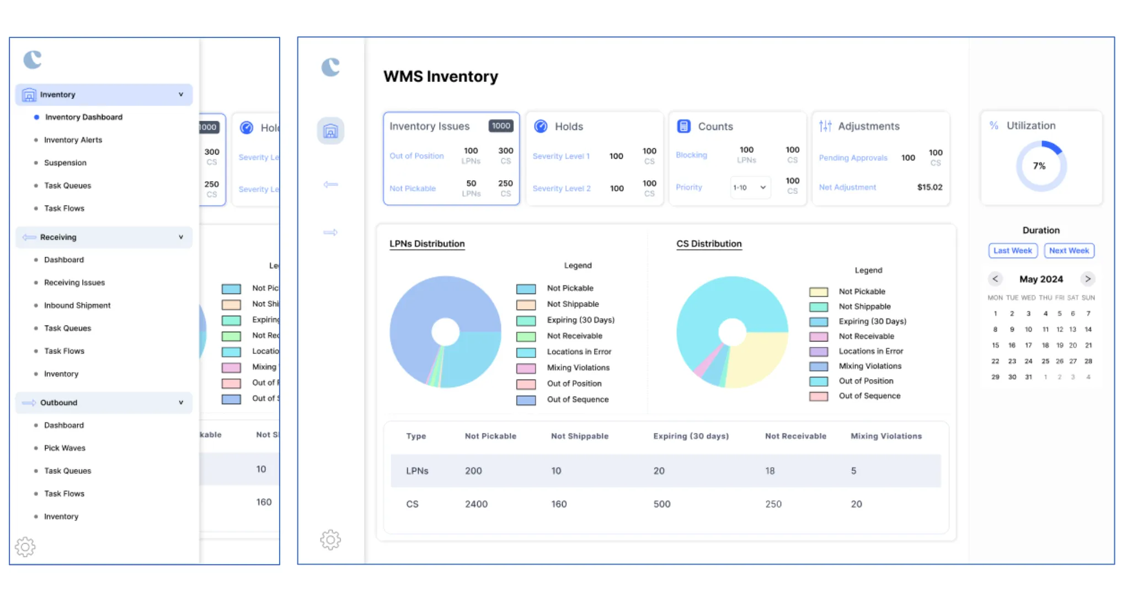Image resolution: width=1132 pixels, height=596 pixels.
Task: Click the warehouse icon beside Inventory menu
Action: click(x=29, y=95)
